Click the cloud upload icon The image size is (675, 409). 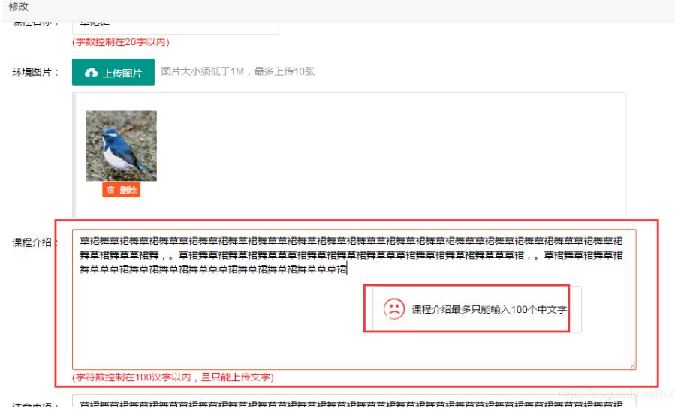click(x=91, y=72)
